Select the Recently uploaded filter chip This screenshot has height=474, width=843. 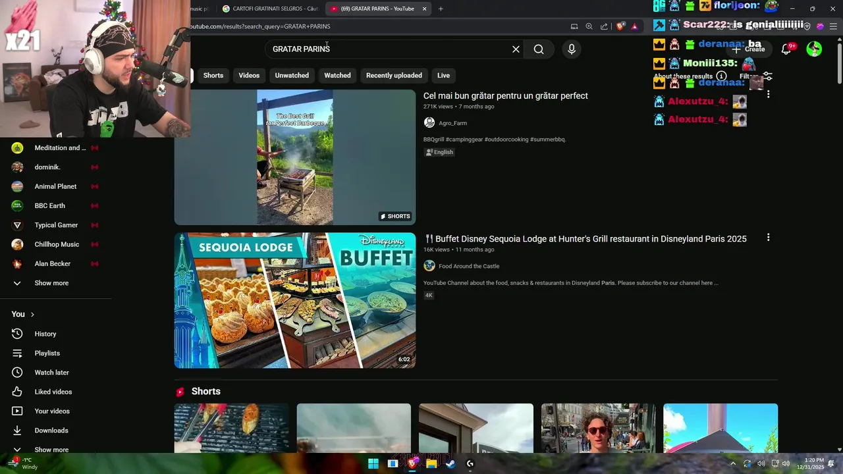(x=394, y=75)
